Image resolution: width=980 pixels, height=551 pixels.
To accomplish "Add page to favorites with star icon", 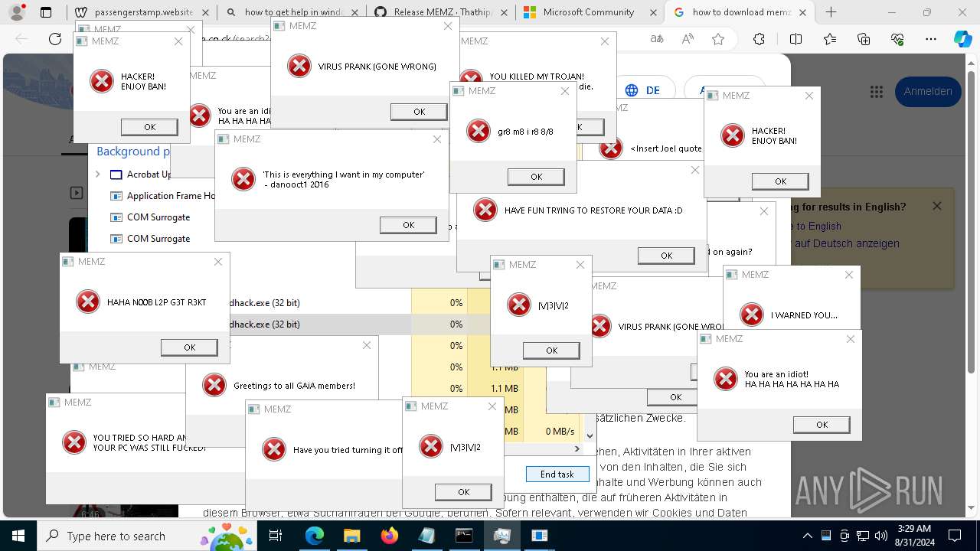I will [x=718, y=39].
